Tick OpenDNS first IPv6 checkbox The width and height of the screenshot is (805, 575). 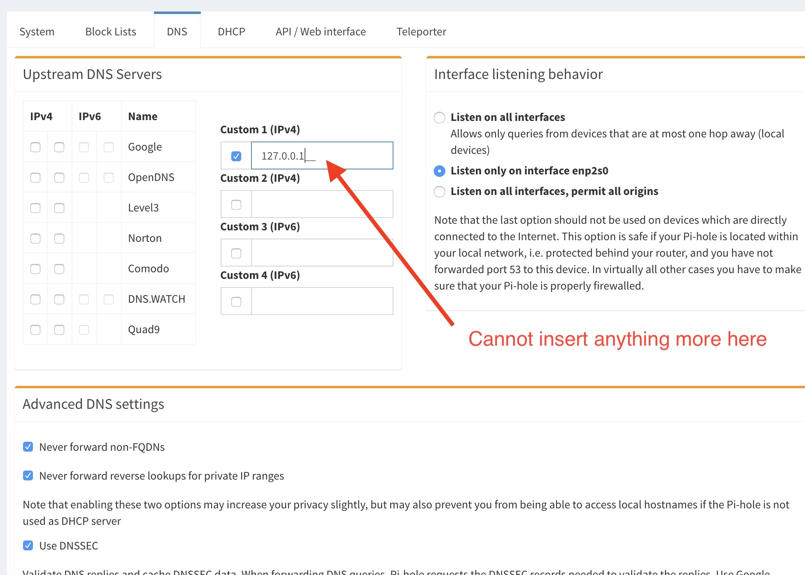click(x=84, y=177)
